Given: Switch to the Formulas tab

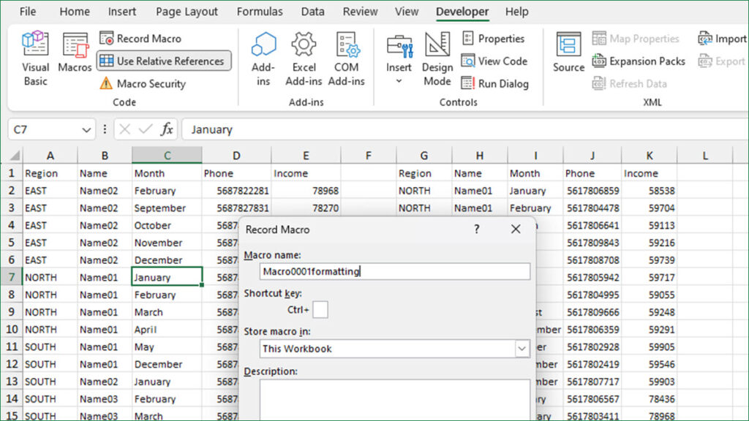Looking at the screenshot, I should 260,12.
